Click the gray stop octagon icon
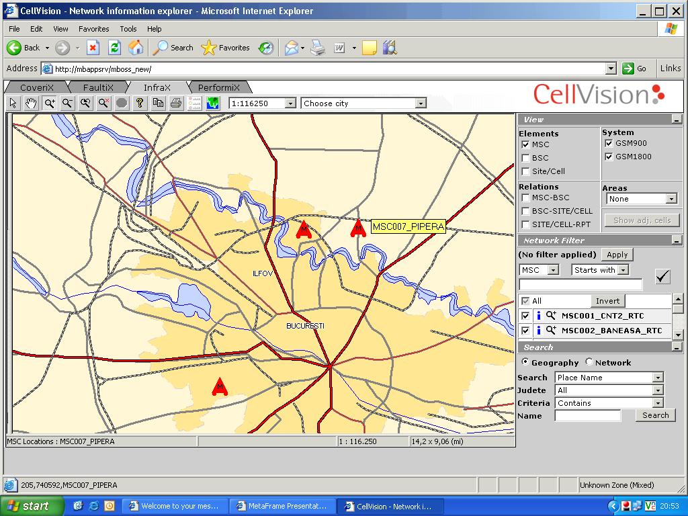The image size is (688, 516). [x=122, y=103]
